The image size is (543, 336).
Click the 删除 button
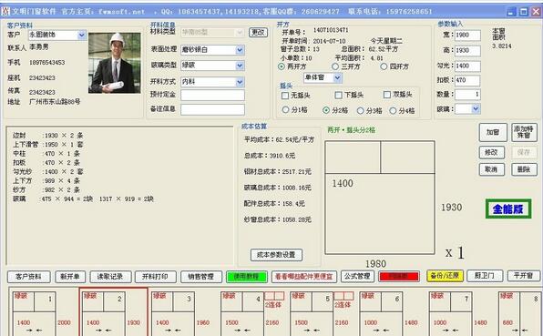tap(524, 169)
